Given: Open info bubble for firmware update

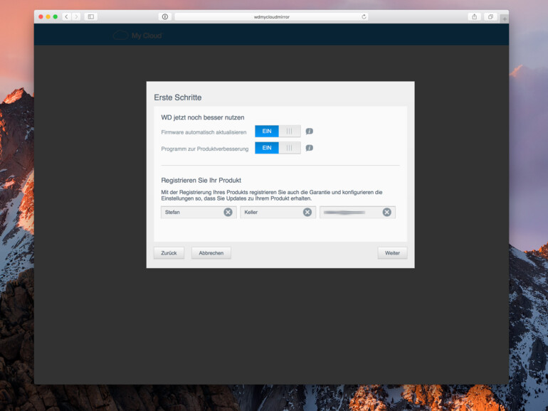Looking at the screenshot, I should click(x=310, y=132).
